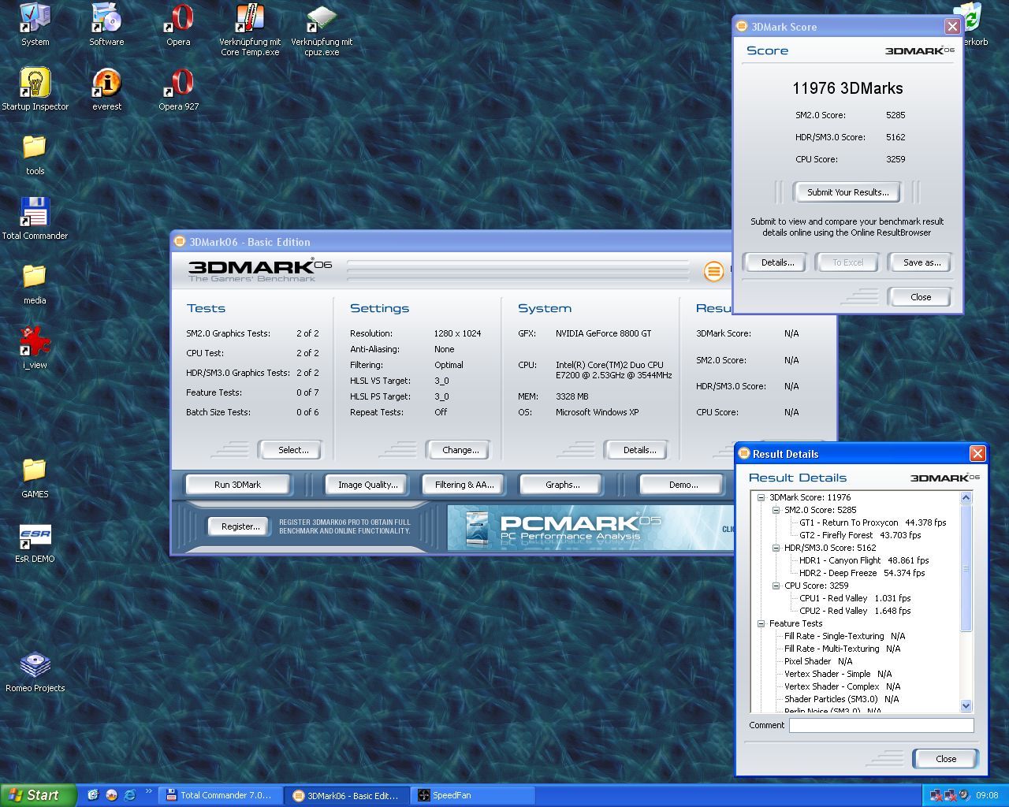Viewport: 1009px width, 807px height.
Task: Click the tray icon next to the clock
Action: (x=964, y=795)
